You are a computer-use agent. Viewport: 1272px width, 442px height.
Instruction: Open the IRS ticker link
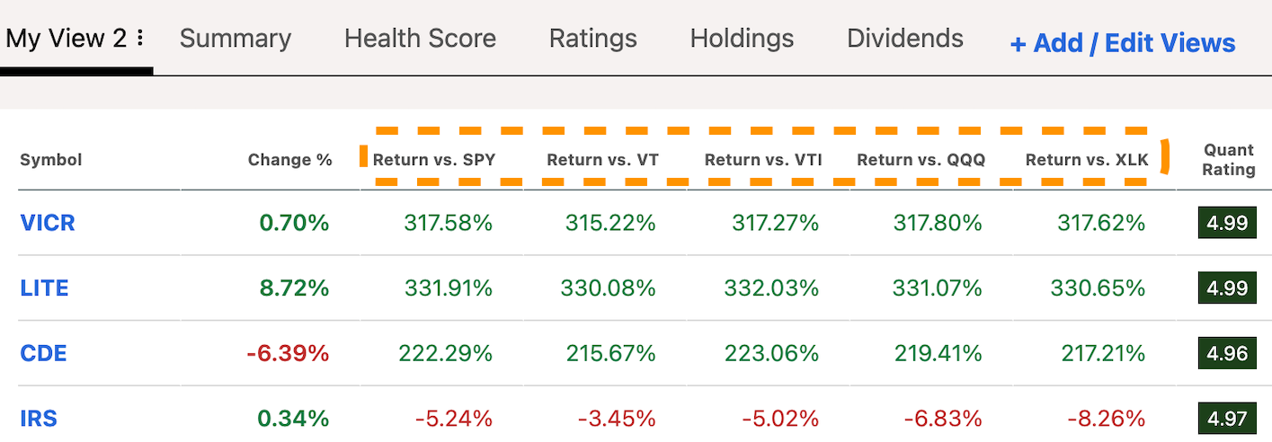pyautogui.click(x=39, y=419)
